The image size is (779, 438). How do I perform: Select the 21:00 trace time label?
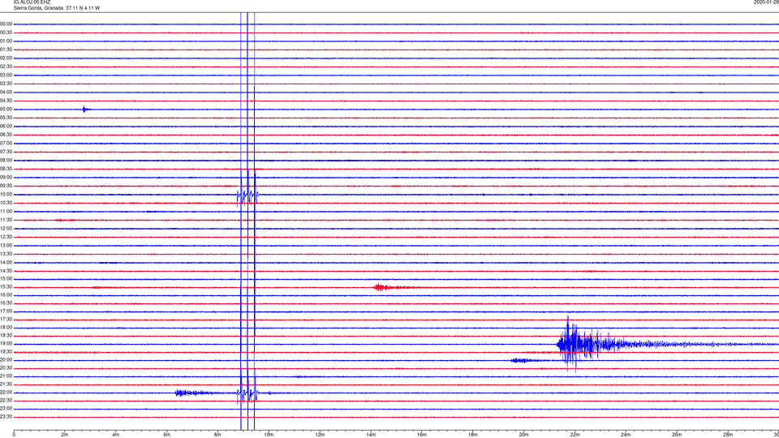6,376
